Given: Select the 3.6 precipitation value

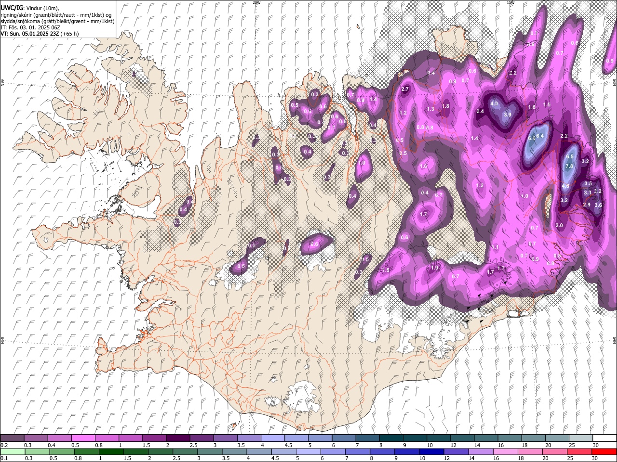Looking at the screenshot, I should (x=598, y=205).
